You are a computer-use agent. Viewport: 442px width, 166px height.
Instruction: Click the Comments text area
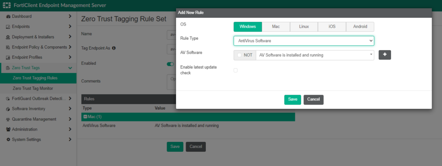(171, 82)
